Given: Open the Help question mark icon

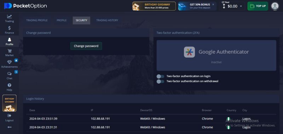Looking at the screenshot, I should (10, 85).
